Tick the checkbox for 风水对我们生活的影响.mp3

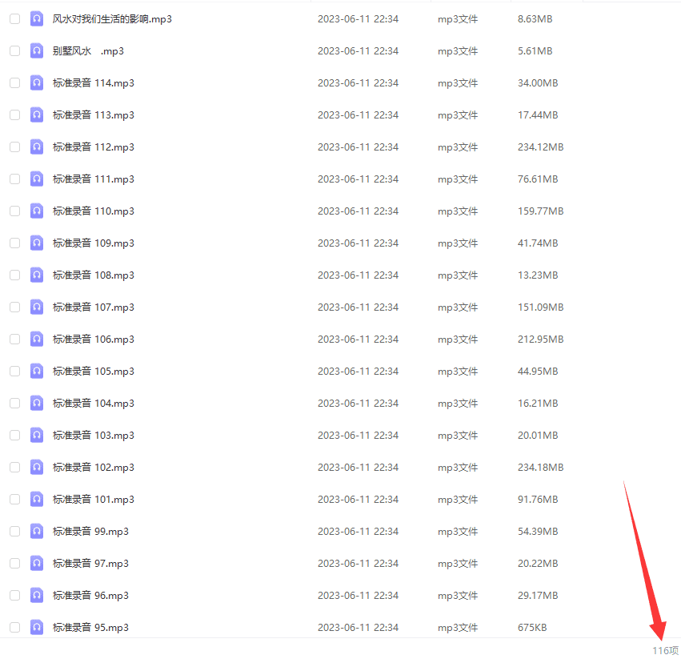(14, 19)
